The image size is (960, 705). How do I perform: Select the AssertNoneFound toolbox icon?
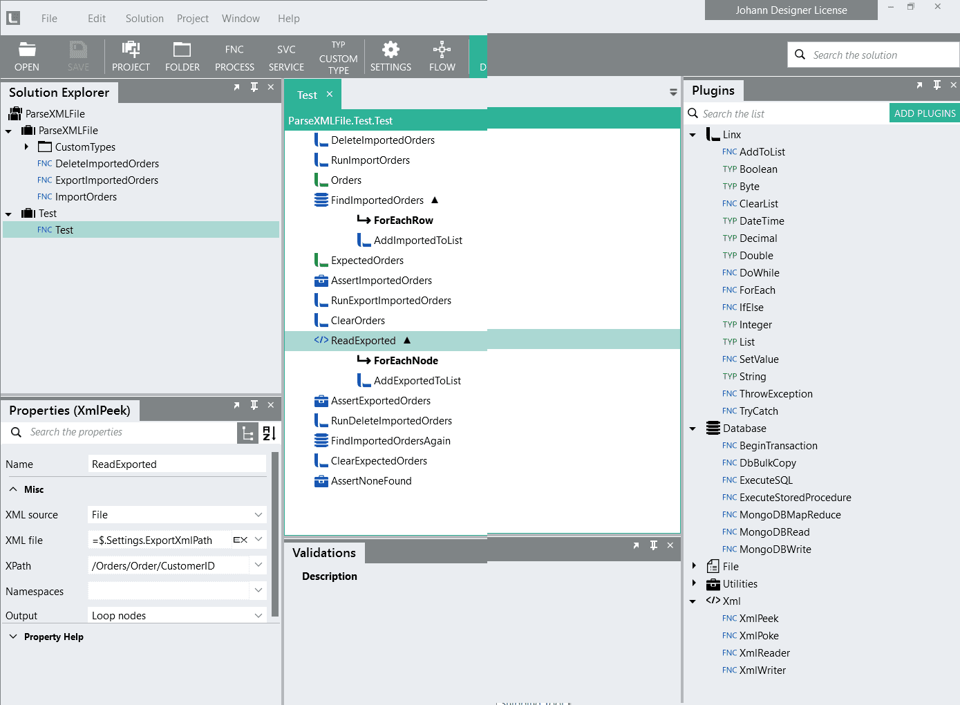pyautogui.click(x=321, y=481)
